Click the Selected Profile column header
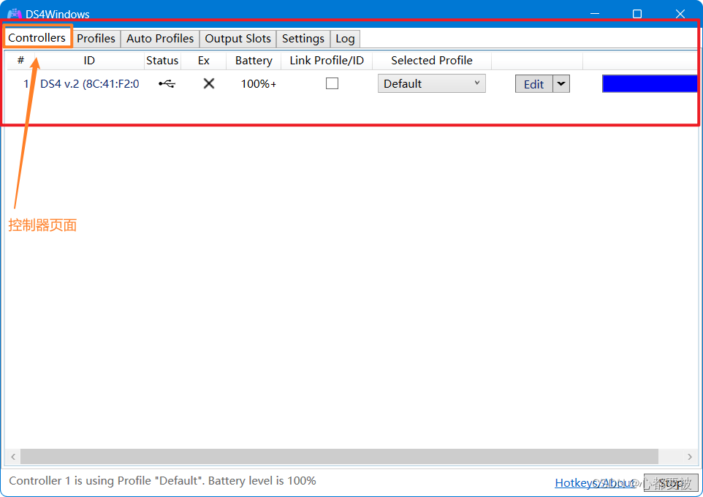Screen dimensions: 703x497 (x=432, y=61)
